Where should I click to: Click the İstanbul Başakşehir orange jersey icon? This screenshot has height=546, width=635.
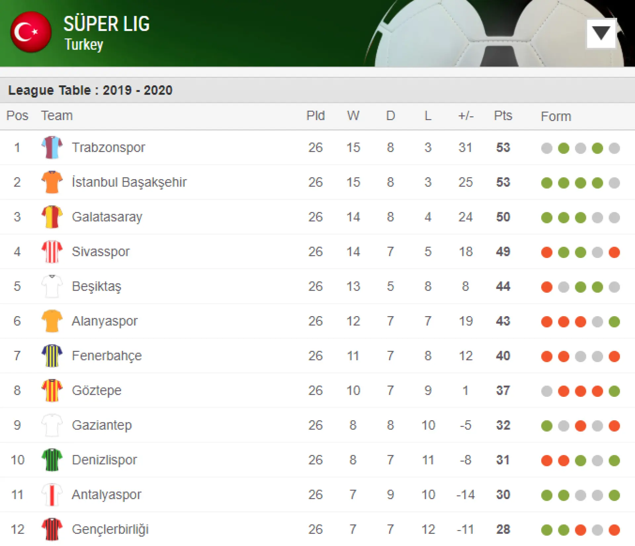click(x=52, y=182)
